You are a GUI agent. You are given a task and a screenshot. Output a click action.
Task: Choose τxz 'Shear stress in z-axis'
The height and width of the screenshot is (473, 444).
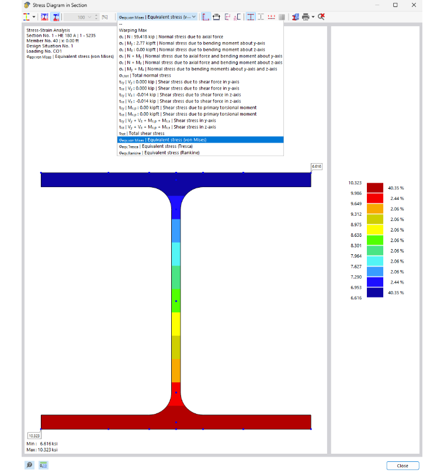(x=200, y=127)
